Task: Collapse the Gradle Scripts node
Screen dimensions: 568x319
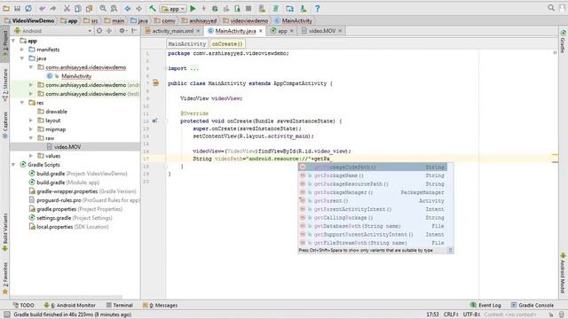Action: (x=13, y=165)
